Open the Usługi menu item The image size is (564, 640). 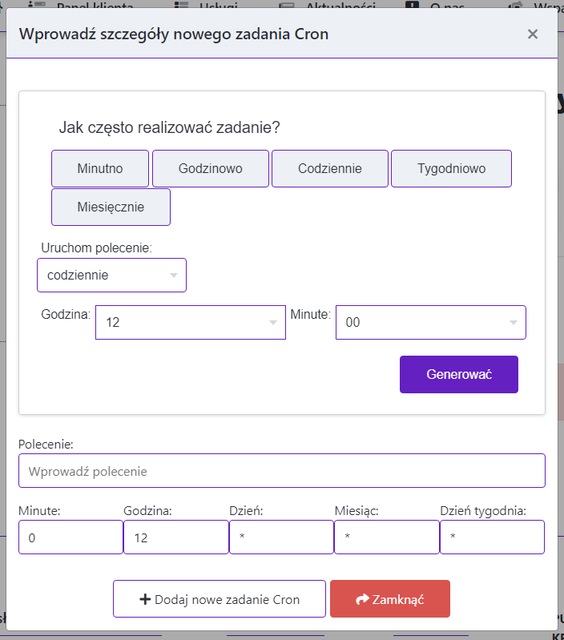pyautogui.click(x=218, y=5)
